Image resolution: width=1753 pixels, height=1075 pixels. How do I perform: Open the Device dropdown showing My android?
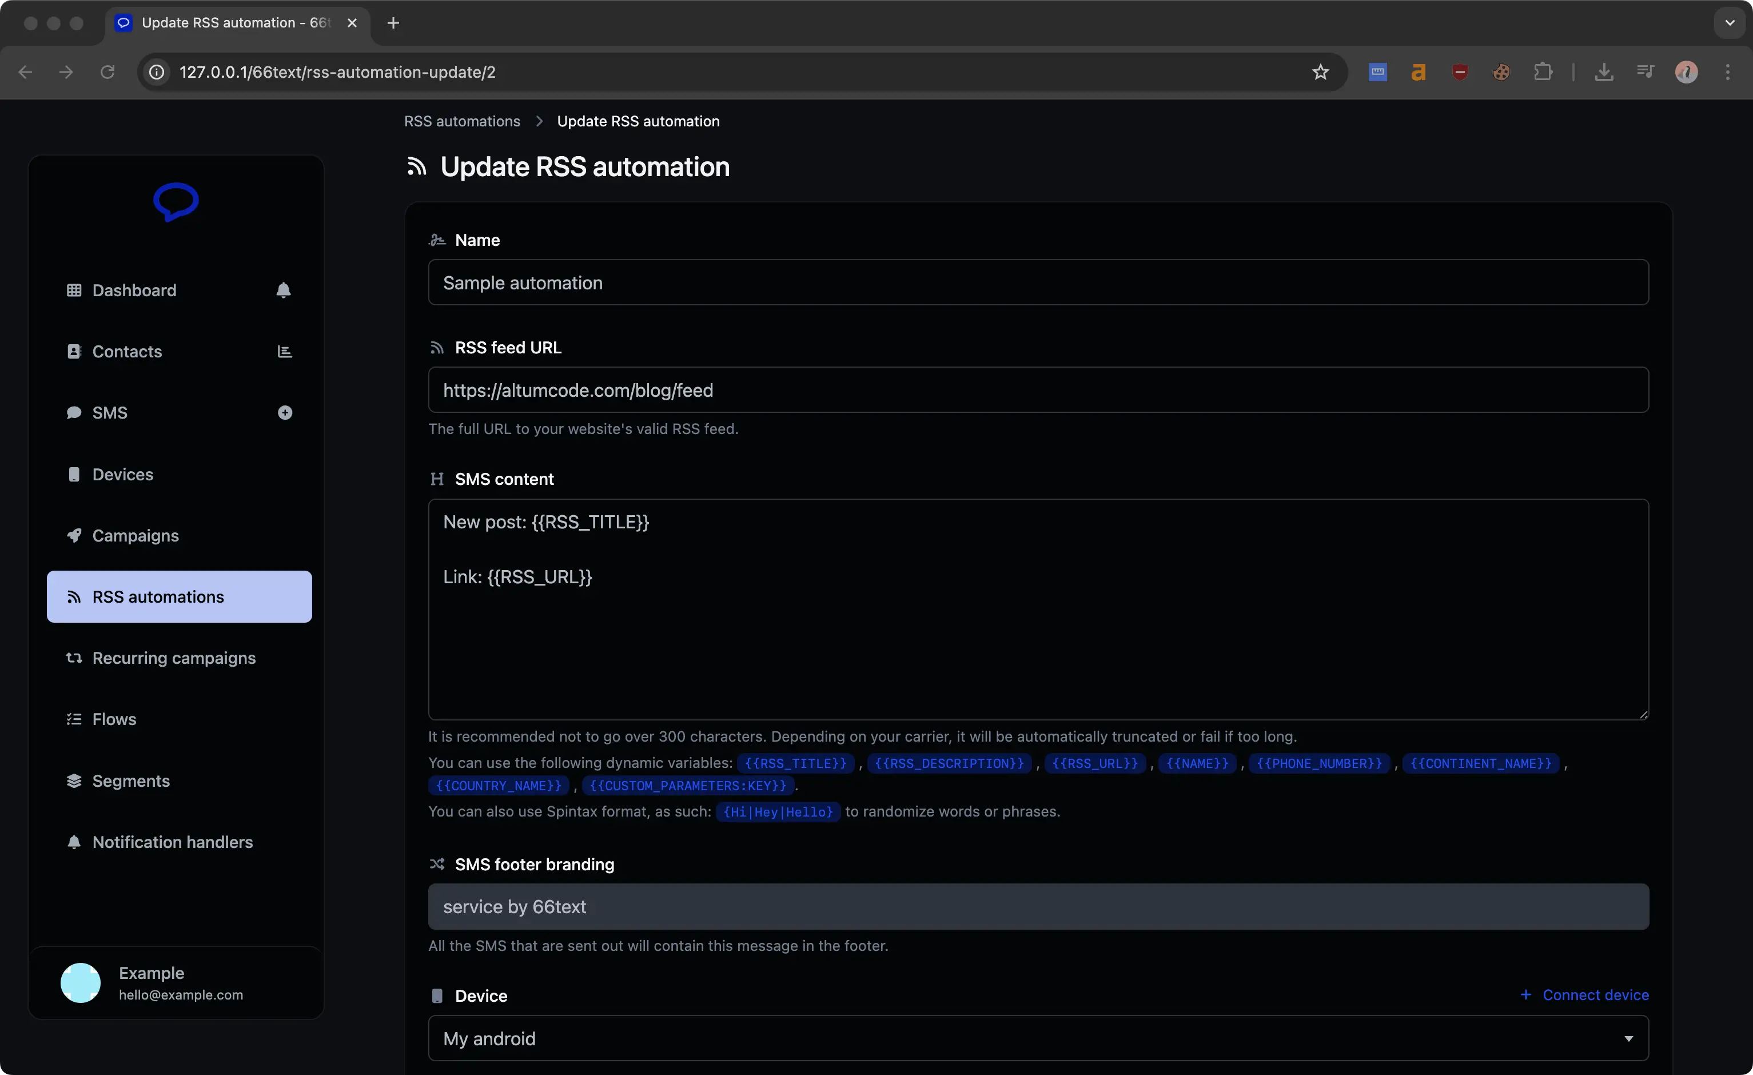point(1038,1038)
